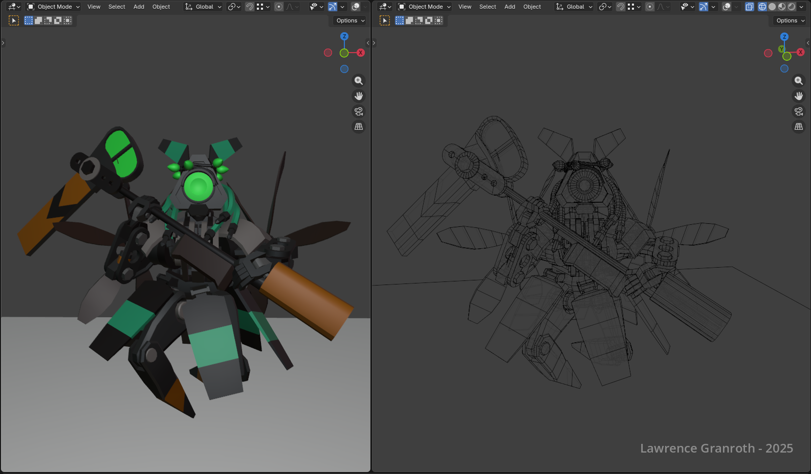Open Object Mode dropdown in left viewport

click(x=54, y=7)
